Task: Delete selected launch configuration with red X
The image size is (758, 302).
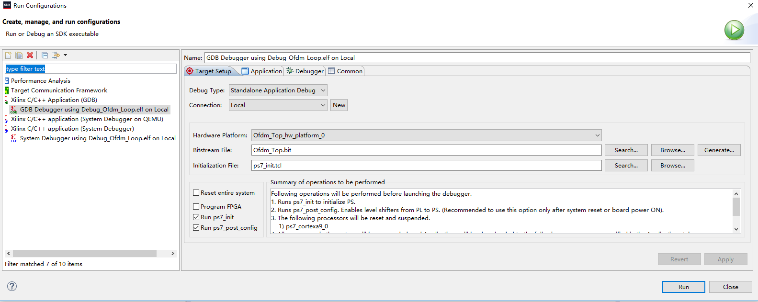Action: click(30, 56)
